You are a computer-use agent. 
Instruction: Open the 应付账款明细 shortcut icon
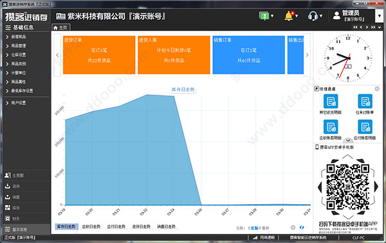coord(365,127)
